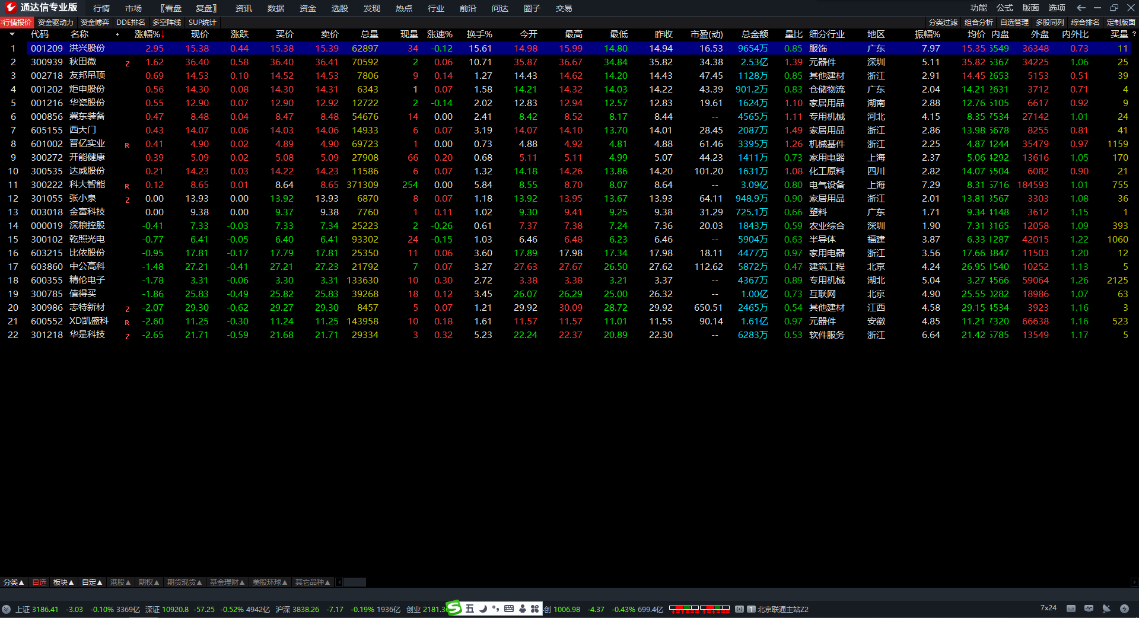Click the monitor icon in status bar
The width and height of the screenshot is (1139, 618).
(1089, 609)
